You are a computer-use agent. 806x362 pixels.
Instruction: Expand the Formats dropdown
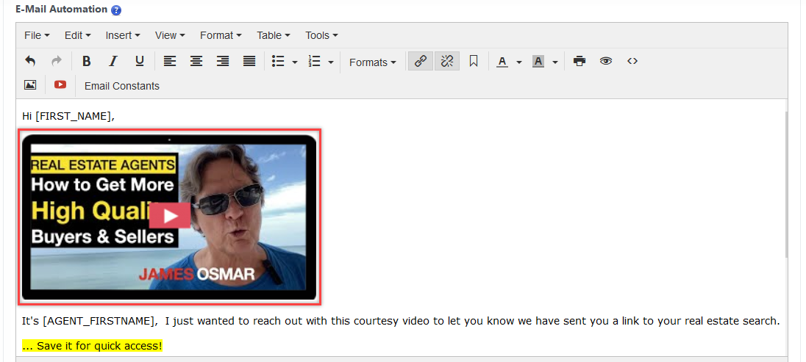pyautogui.click(x=372, y=62)
